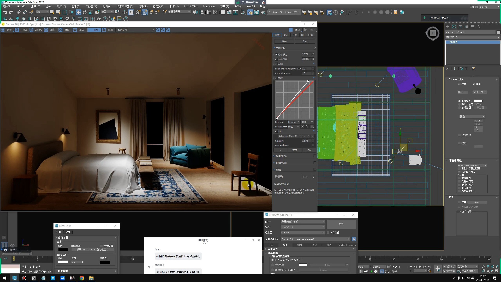Open the File menu
The image size is (501, 282).
point(7,6)
